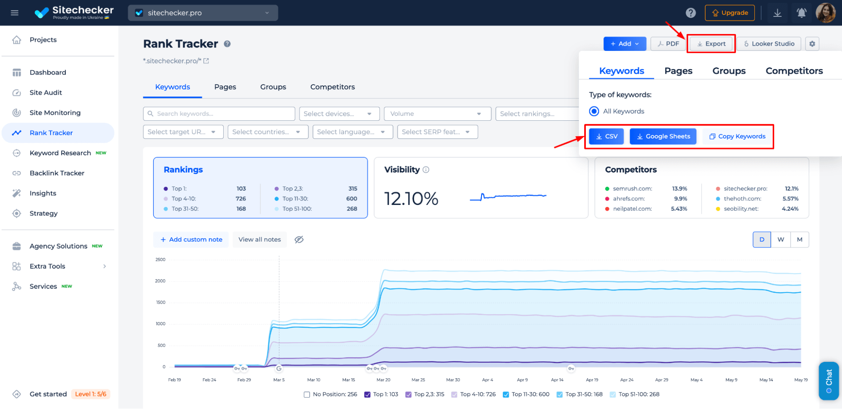Screen dimensions: 842x409
Task: Open the Volume dropdown
Action: tap(437, 114)
